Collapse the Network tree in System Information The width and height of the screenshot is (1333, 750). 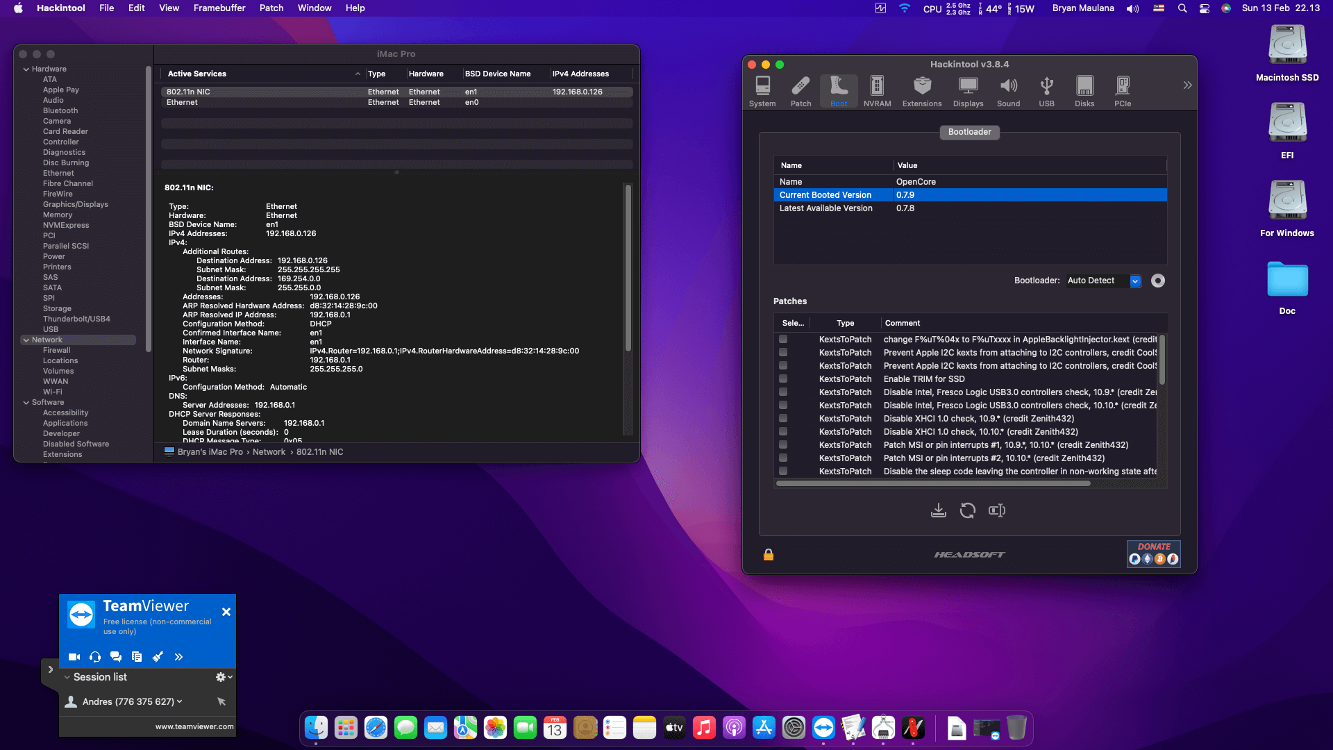tap(26, 340)
